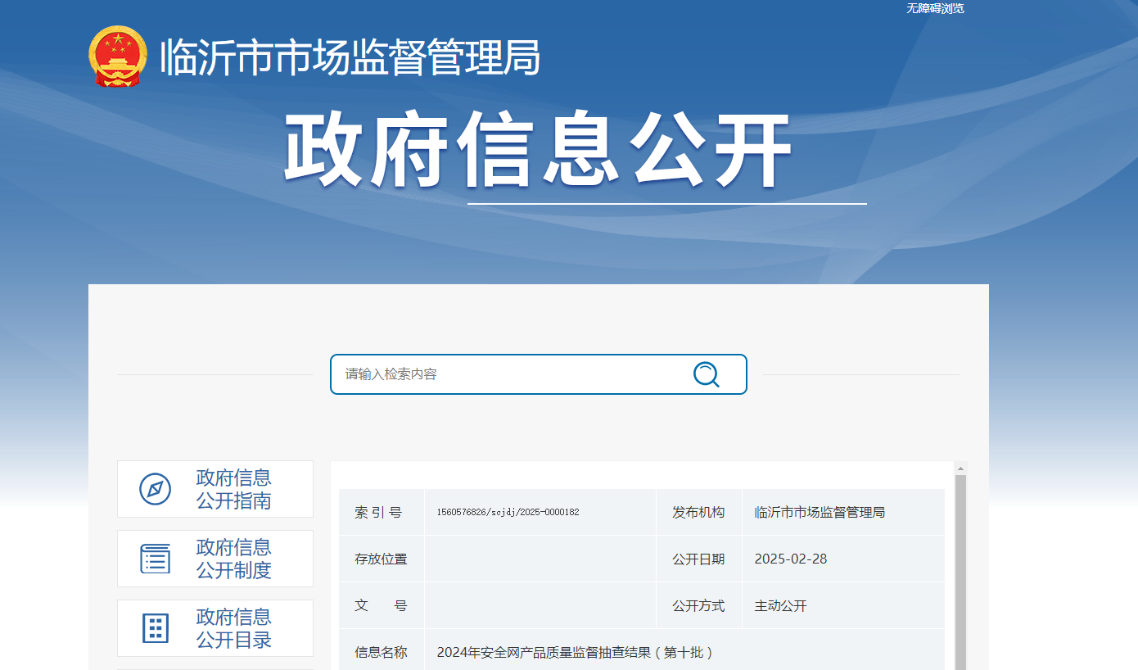Click the 存放位置 label cell
Screen dimensions: 1138x670
(382, 559)
